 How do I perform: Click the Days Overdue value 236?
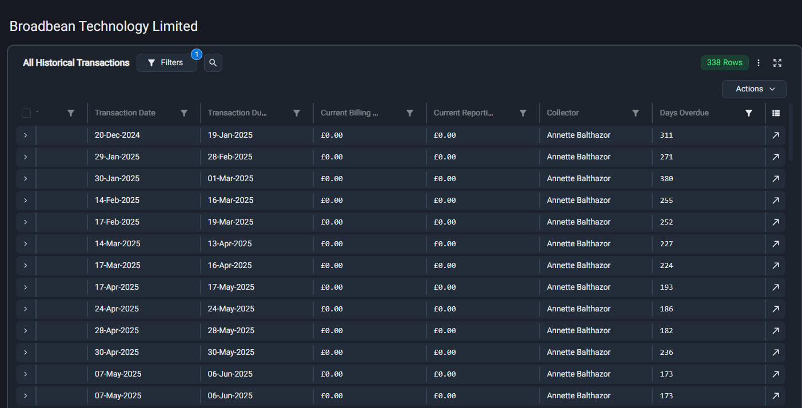[667, 353]
